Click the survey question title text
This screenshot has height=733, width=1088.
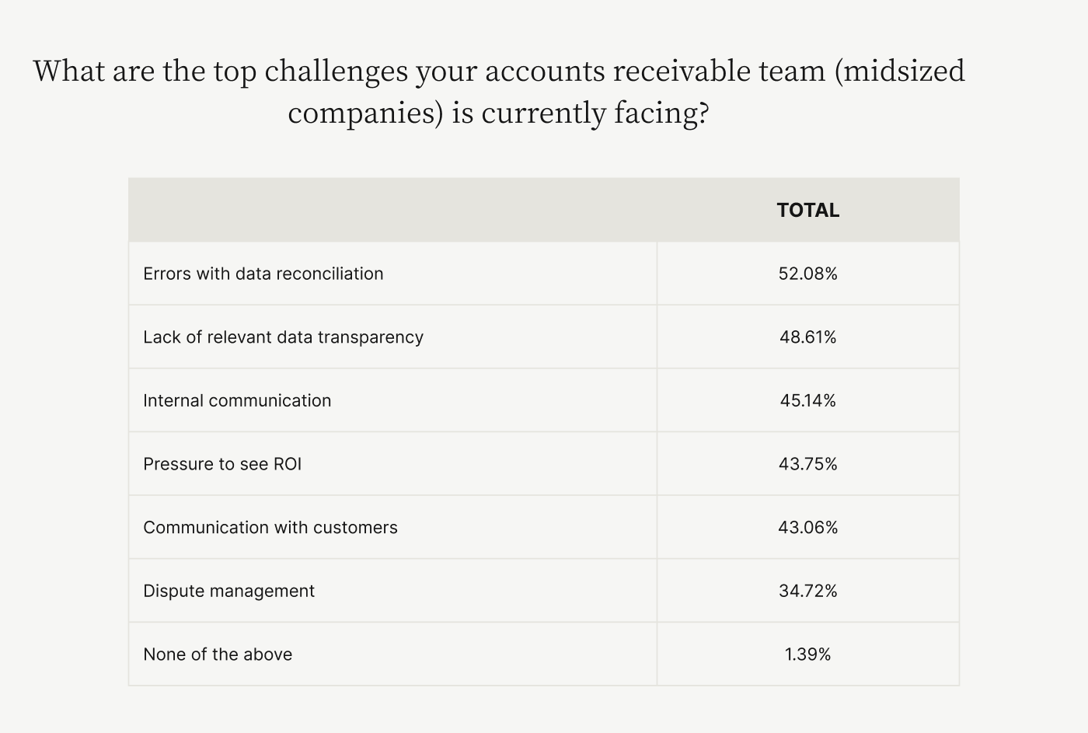coord(499,92)
